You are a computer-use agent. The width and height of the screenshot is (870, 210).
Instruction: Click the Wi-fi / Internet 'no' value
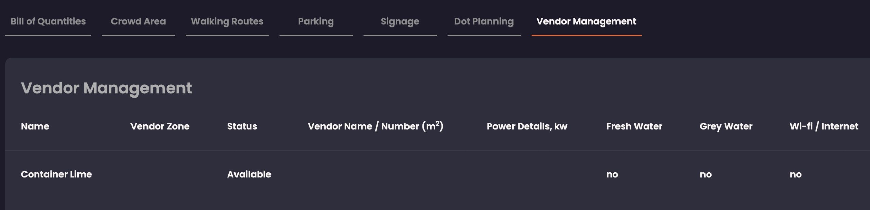click(x=796, y=175)
